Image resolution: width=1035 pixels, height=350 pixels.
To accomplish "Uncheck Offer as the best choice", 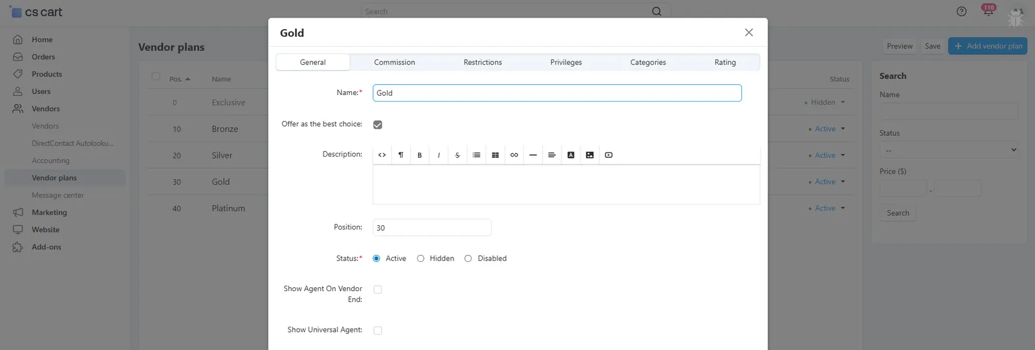I will coord(378,124).
